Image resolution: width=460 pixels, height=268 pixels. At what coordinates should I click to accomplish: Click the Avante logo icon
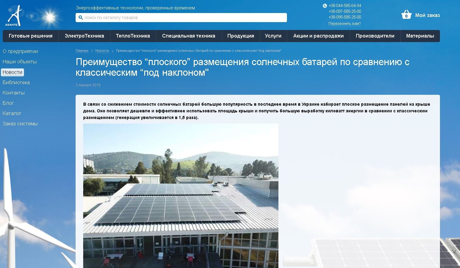(14, 16)
